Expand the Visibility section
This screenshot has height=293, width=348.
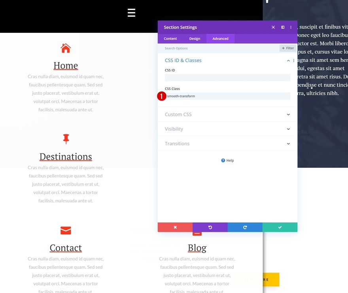[227, 129]
